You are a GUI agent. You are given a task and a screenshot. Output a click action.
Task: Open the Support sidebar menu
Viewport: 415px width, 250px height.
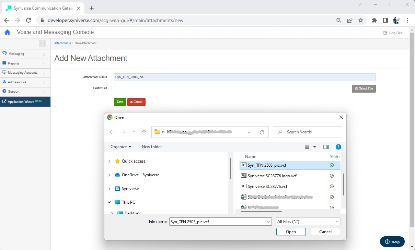coord(25,92)
